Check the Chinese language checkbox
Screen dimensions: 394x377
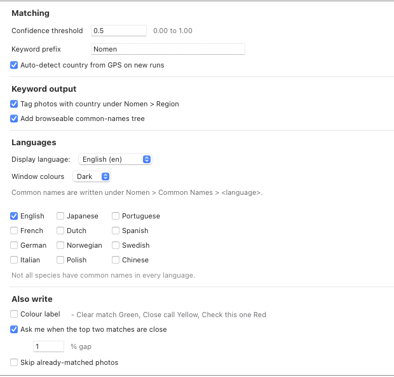(x=116, y=260)
